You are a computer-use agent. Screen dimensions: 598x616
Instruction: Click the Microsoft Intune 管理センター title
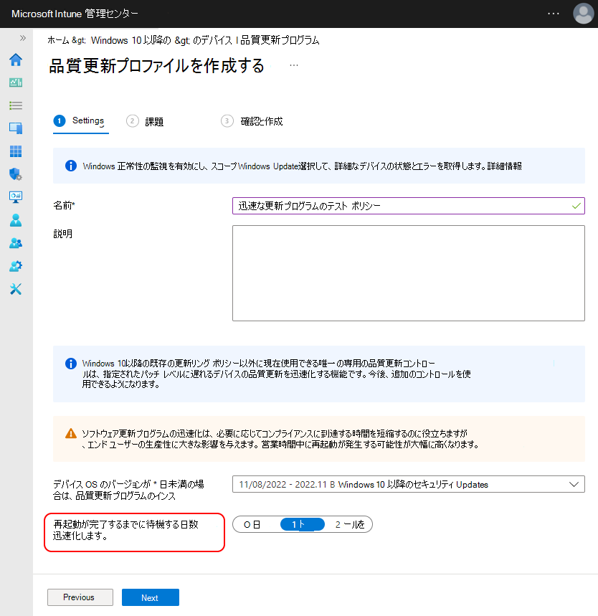click(75, 14)
